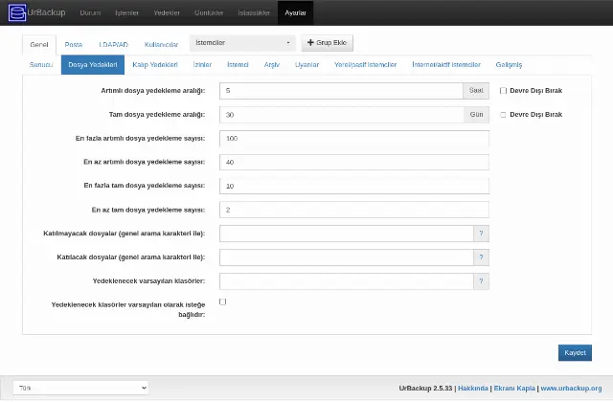Image resolution: width=613 pixels, height=402 pixels.
Task: Open İşlemler in top navigation
Action: 127,12
